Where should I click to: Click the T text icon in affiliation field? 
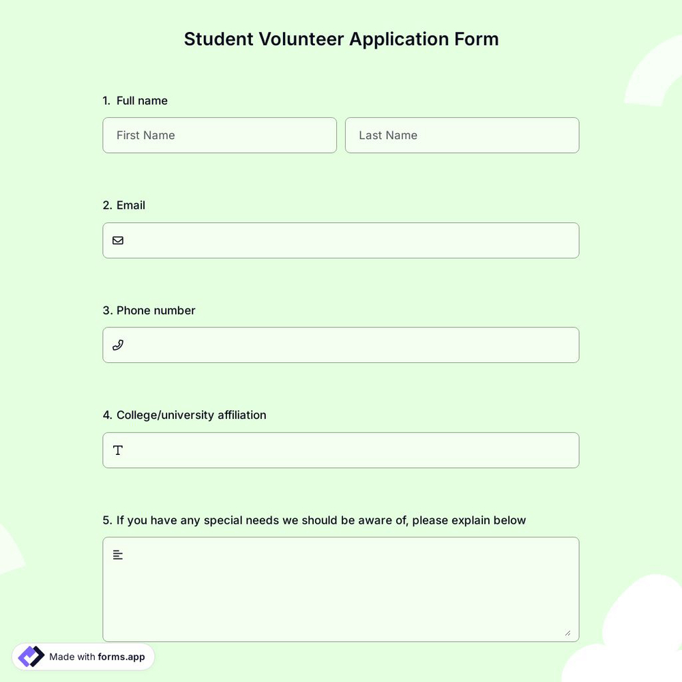coord(117,449)
